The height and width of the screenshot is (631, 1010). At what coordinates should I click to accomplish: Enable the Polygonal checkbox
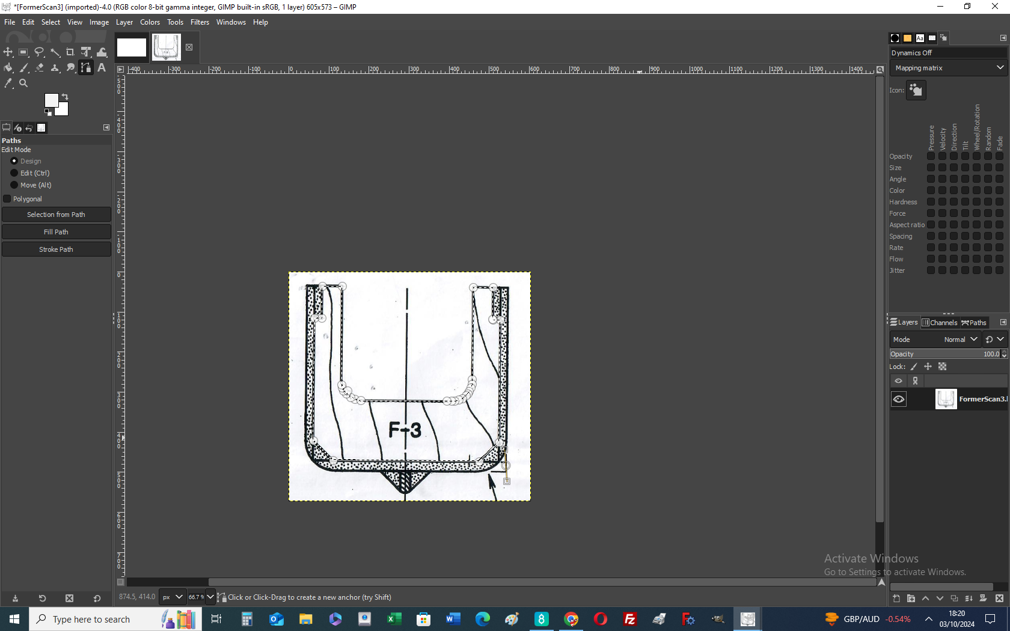coord(7,199)
